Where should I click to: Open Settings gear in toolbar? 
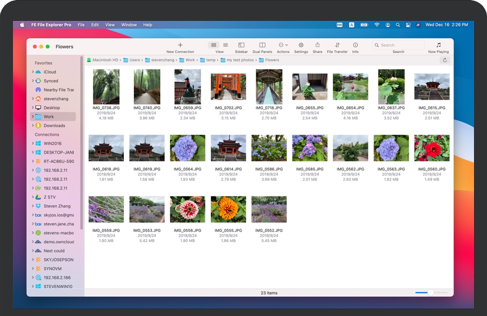[301, 45]
